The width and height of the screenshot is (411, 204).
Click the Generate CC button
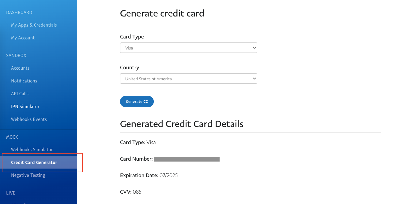click(x=137, y=102)
